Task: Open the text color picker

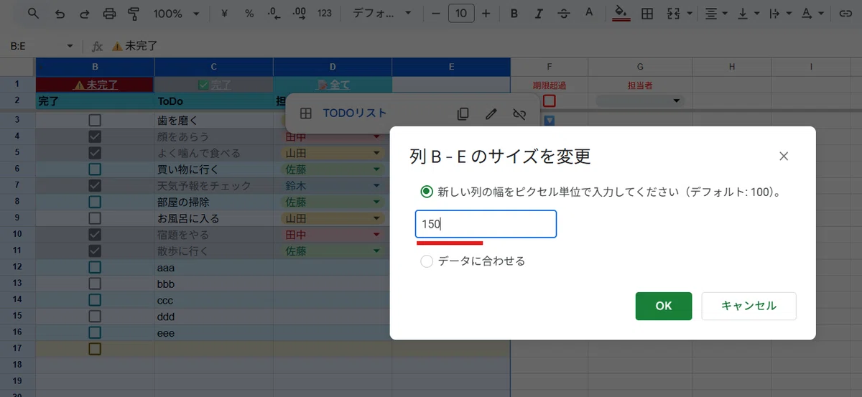Action: pos(589,13)
